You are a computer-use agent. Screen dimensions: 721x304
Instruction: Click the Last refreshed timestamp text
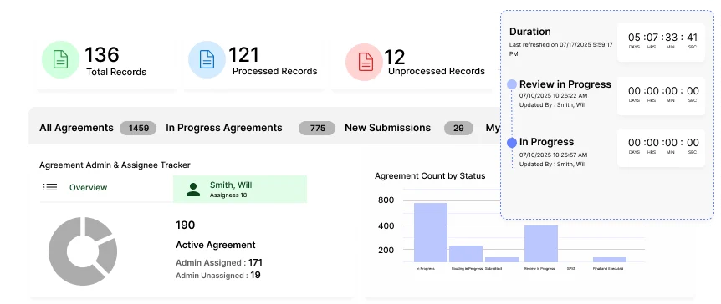tap(561, 49)
